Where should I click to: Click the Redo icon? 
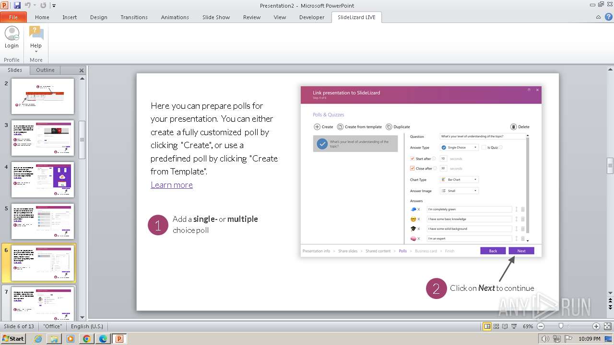point(43,5)
